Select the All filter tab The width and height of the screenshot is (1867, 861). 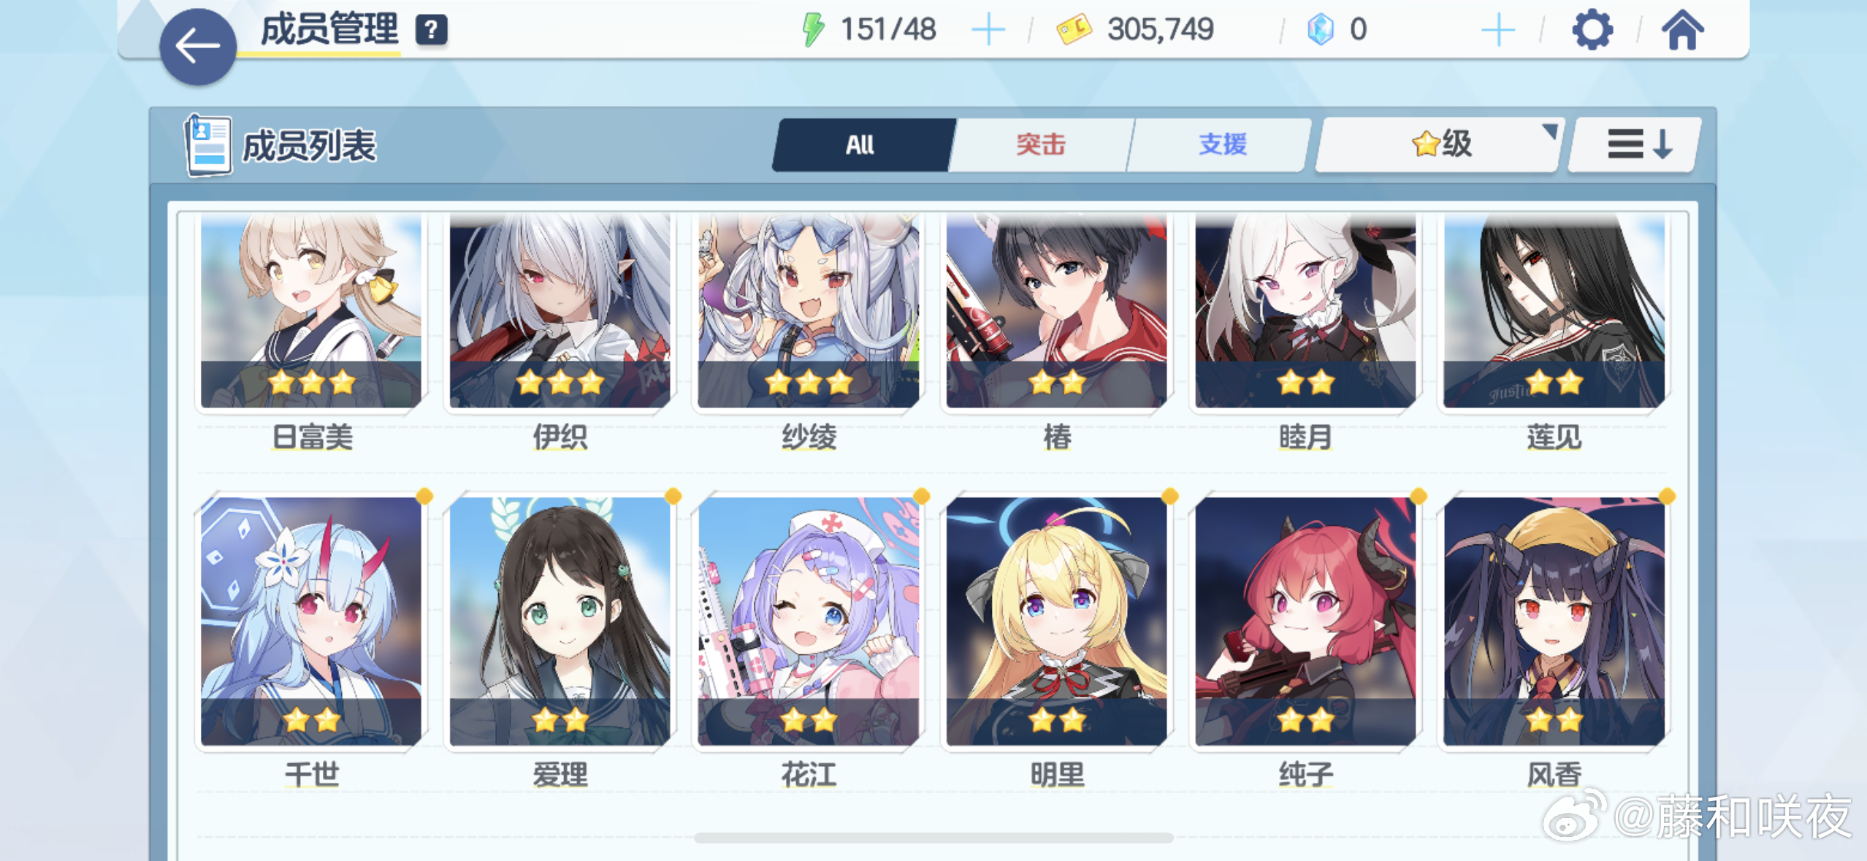pyautogui.click(x=861, y=145)
